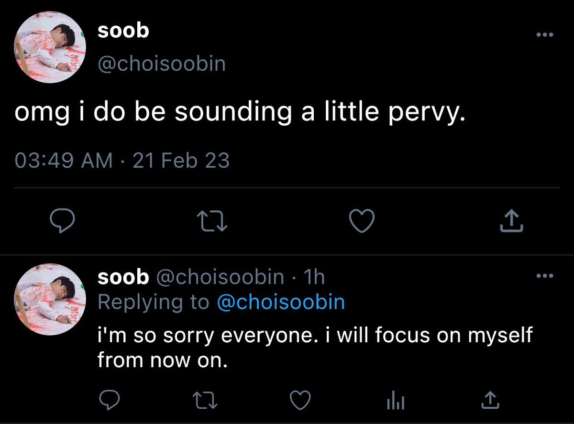Open profile picture on reply tweet
Screen dimensions: 574x424
51,299
